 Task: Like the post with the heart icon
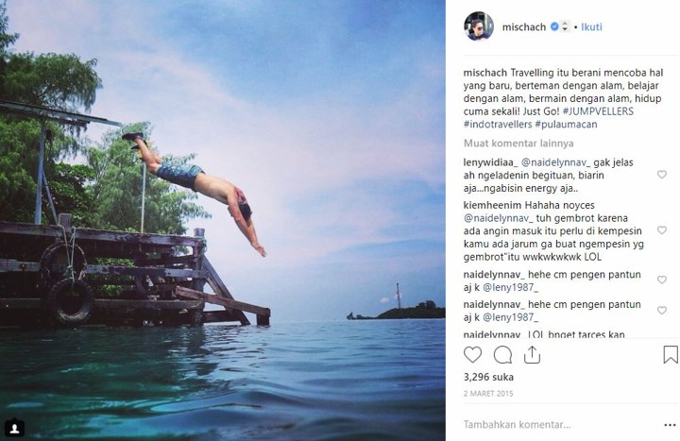click(473, 355)
